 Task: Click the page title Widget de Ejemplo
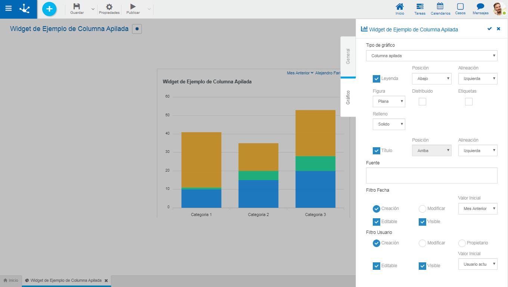[x=69, y=29]
